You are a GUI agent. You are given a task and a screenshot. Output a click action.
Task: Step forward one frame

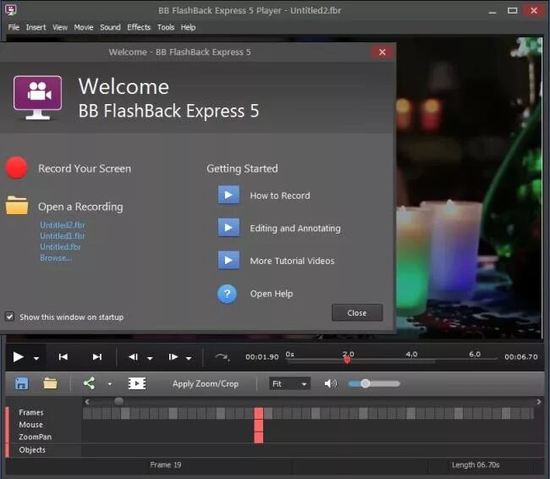[x=173, y=357]
